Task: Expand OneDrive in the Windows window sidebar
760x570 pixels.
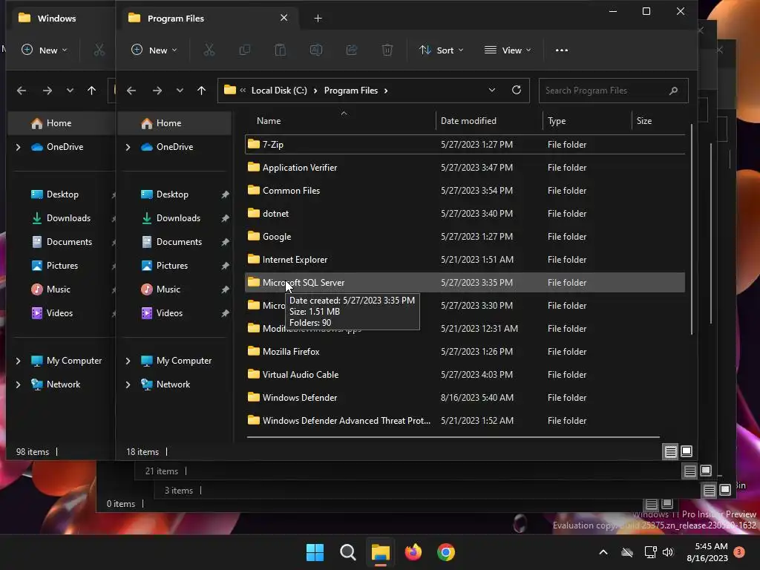Action: pyautogui.click(x=19, y=147)
